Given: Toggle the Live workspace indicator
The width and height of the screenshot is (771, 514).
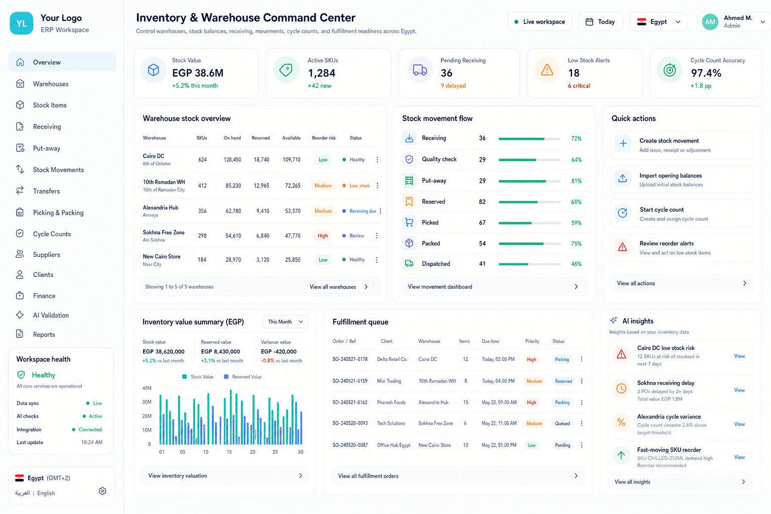Looking at the screenshot, I should click(540, 22).
